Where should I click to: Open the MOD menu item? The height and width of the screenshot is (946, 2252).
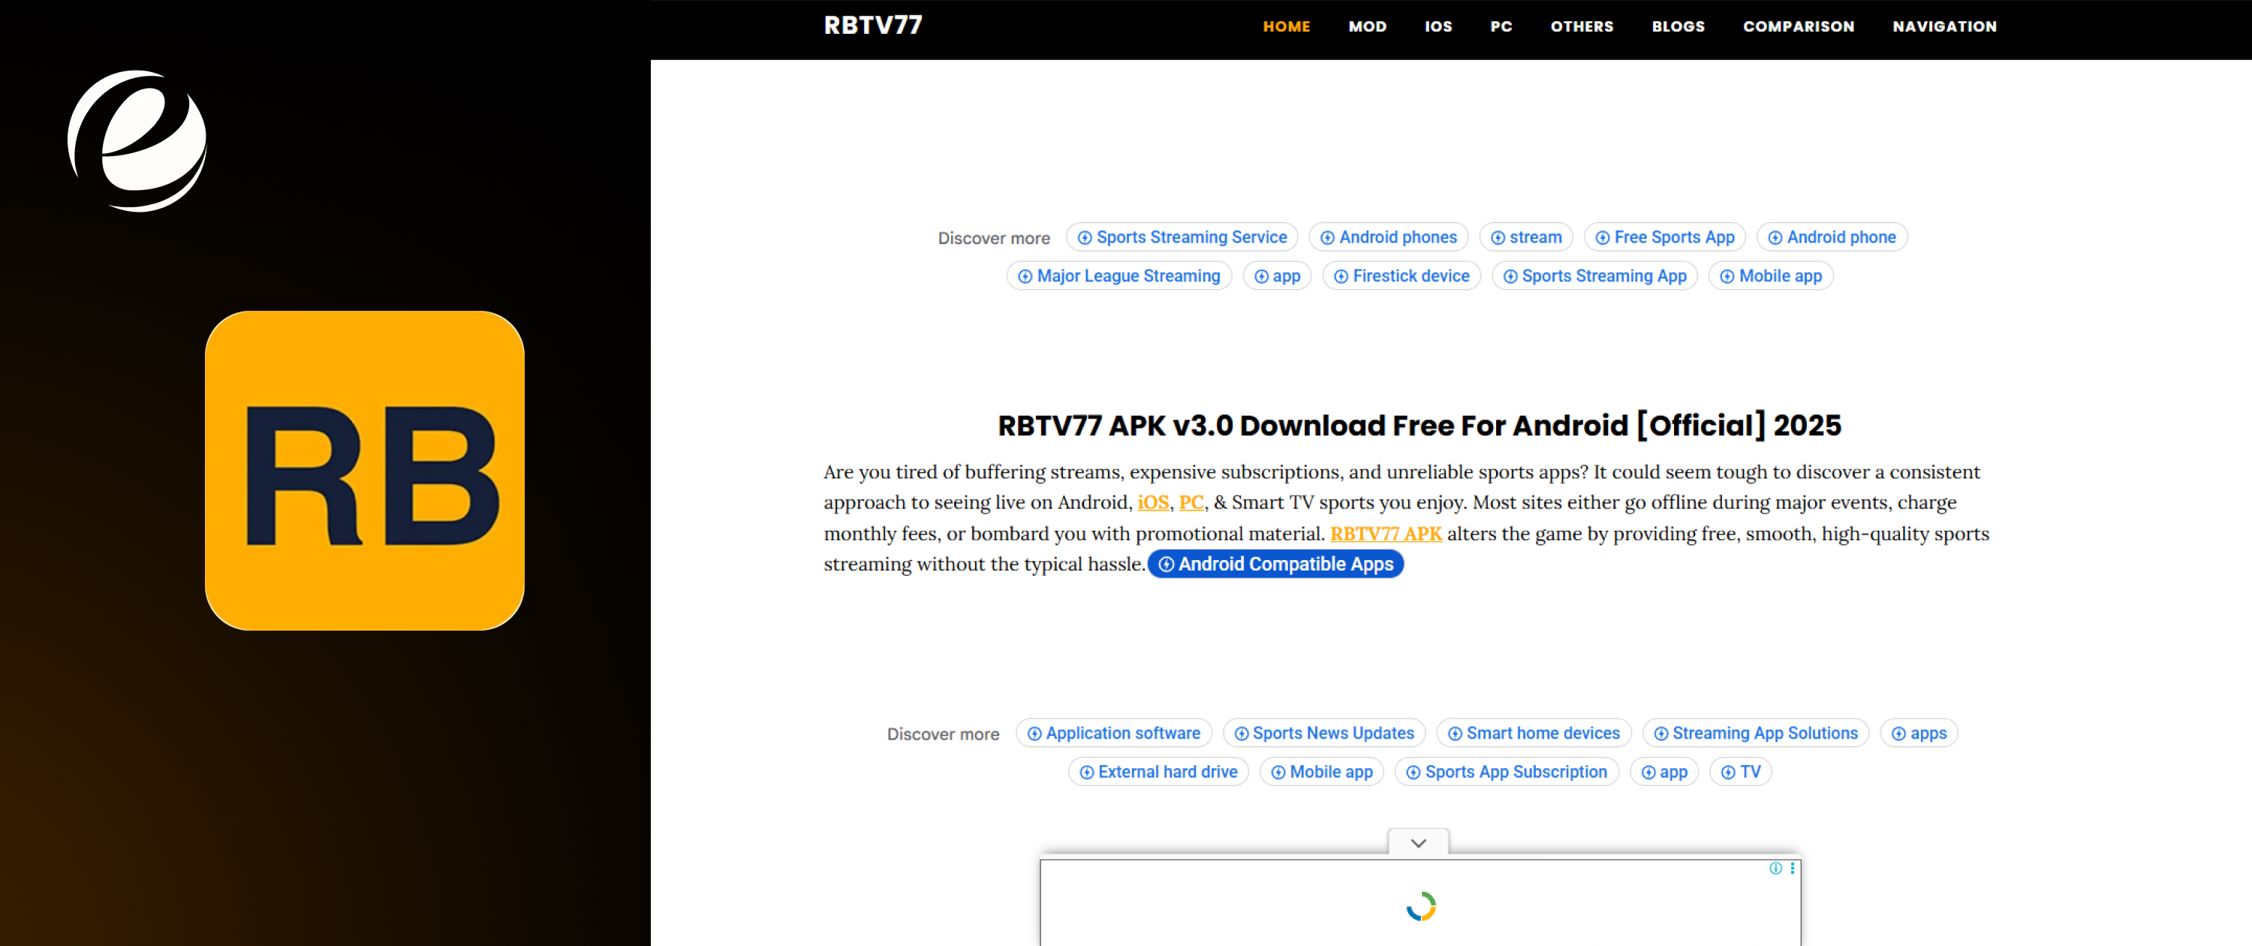tap(1367, 26)
